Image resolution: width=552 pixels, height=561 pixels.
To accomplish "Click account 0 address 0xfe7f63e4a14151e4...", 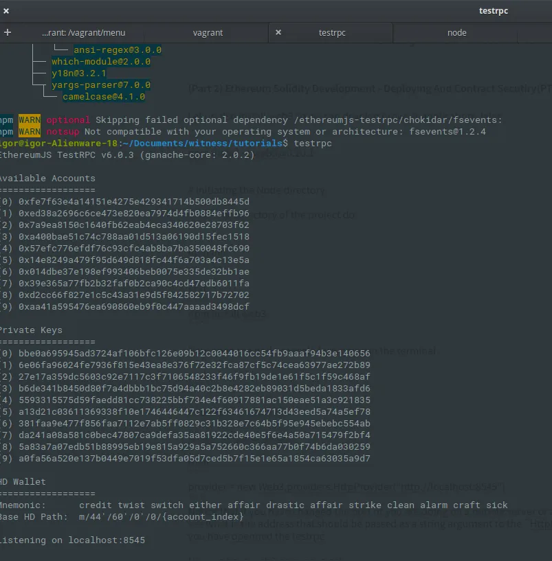I will coord(134,202).
